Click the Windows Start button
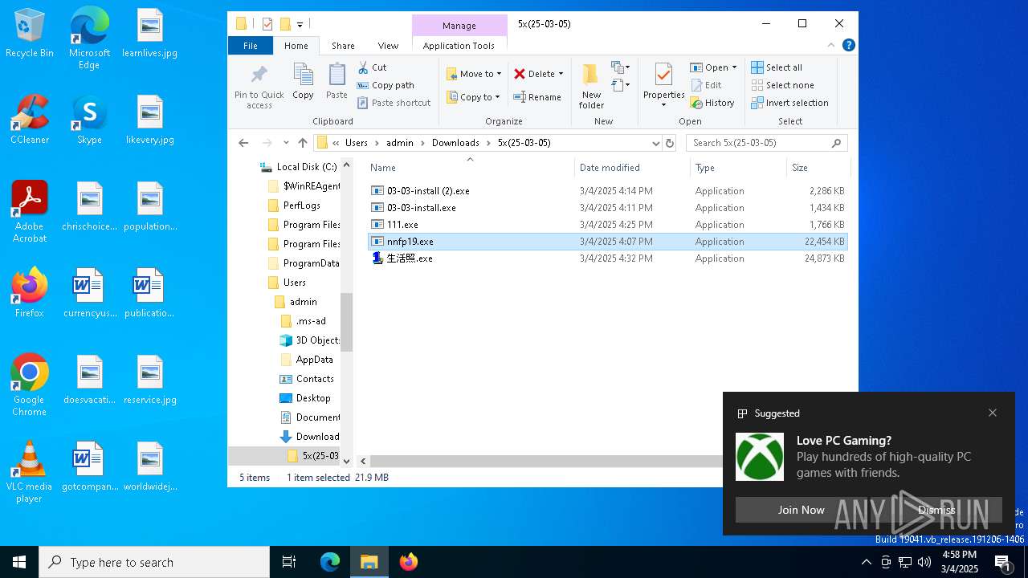 (19, 562)
